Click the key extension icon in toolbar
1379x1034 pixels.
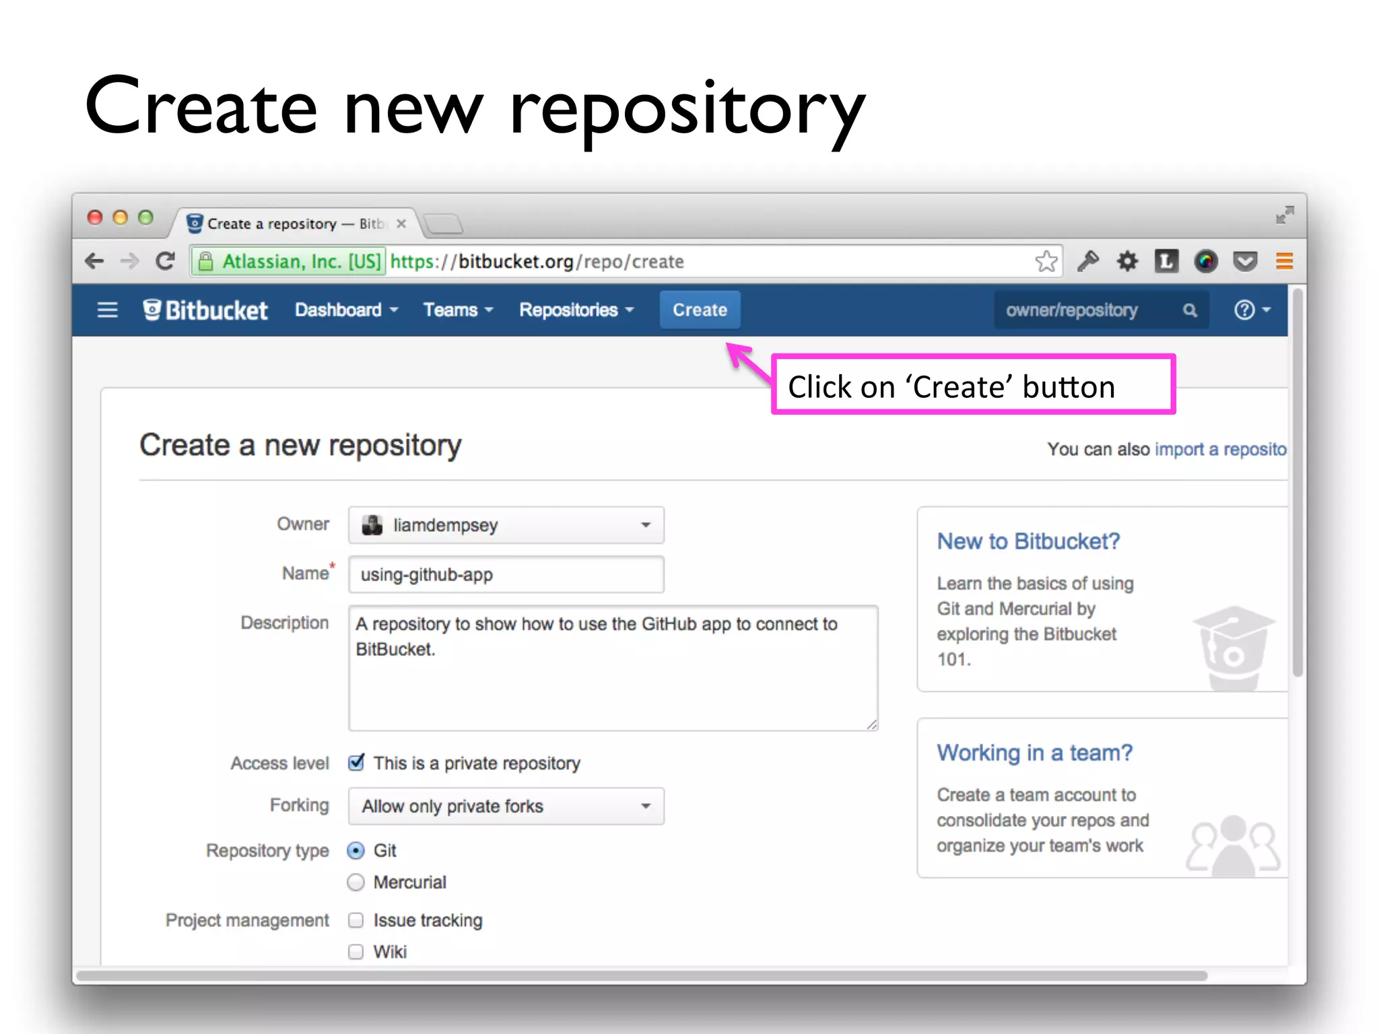click(x=1087, y=261)
